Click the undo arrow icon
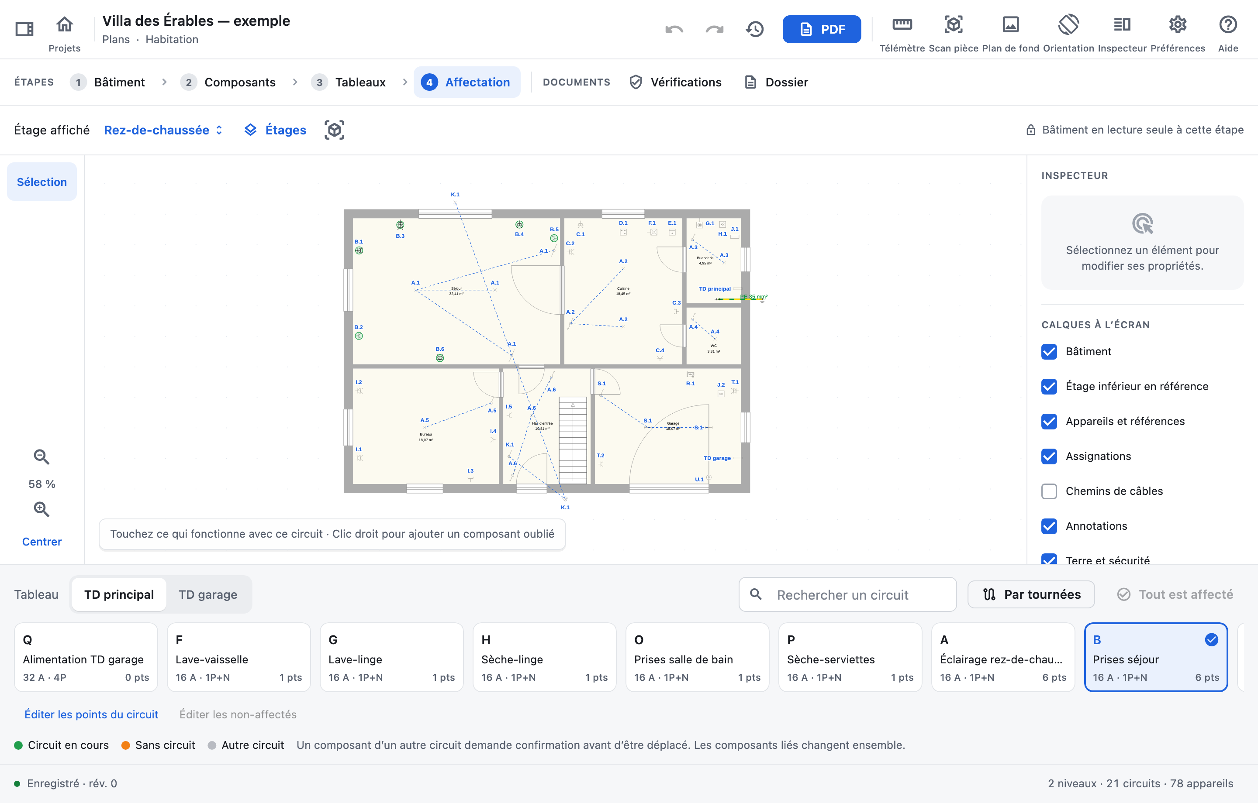Screen dimensions: 1258x803 pyautogui.click(x=674, y=29)
